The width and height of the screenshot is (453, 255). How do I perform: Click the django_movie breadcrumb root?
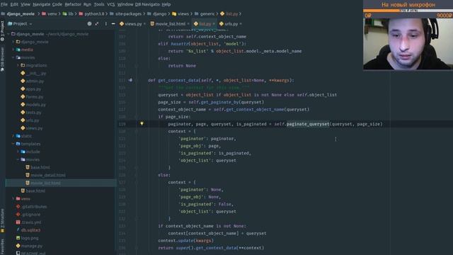pyautogui.click(x=18, y=13)
